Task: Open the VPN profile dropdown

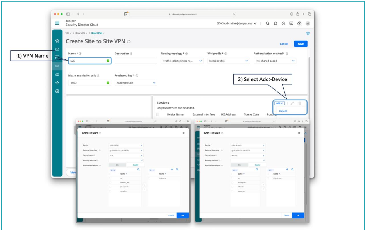Action: coord(228,61)
